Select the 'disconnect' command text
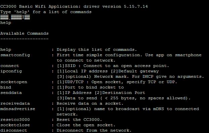 pos(14,130)
